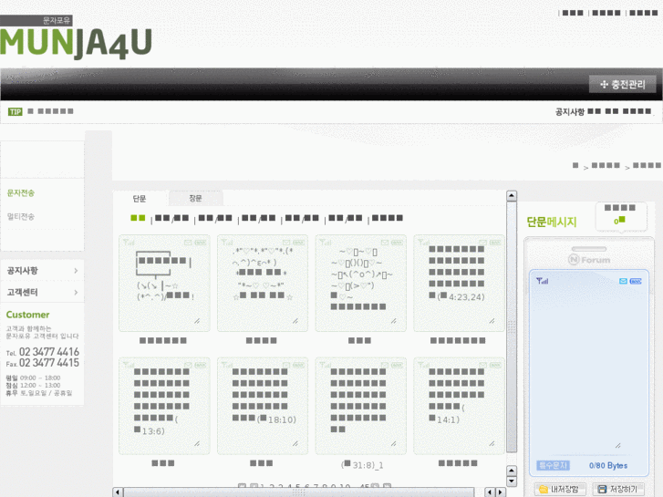This screenshot has height=497, width=663.
Task: Pick the template card containing ε emoticon
Action: [x=263, y=283]
